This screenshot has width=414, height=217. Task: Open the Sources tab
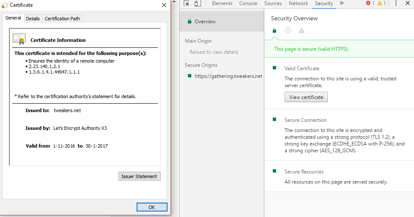[x=273, y=3]
